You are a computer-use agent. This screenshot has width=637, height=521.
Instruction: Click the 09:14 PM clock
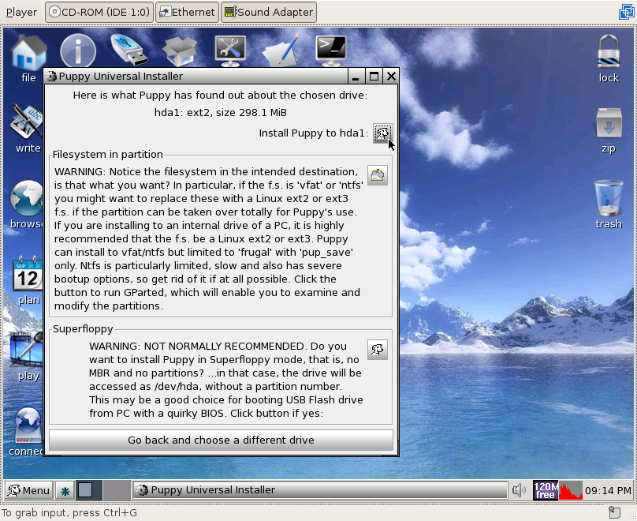pos(608,491)
